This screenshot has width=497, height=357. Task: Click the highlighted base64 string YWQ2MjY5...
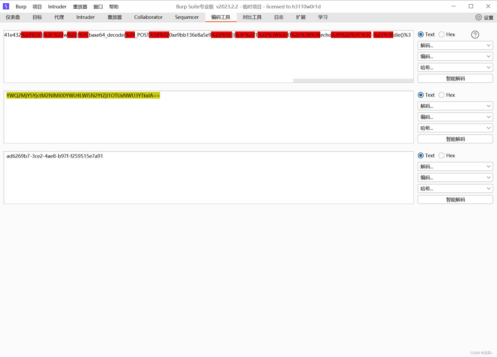pyautogui.click(x=83, y=95)
